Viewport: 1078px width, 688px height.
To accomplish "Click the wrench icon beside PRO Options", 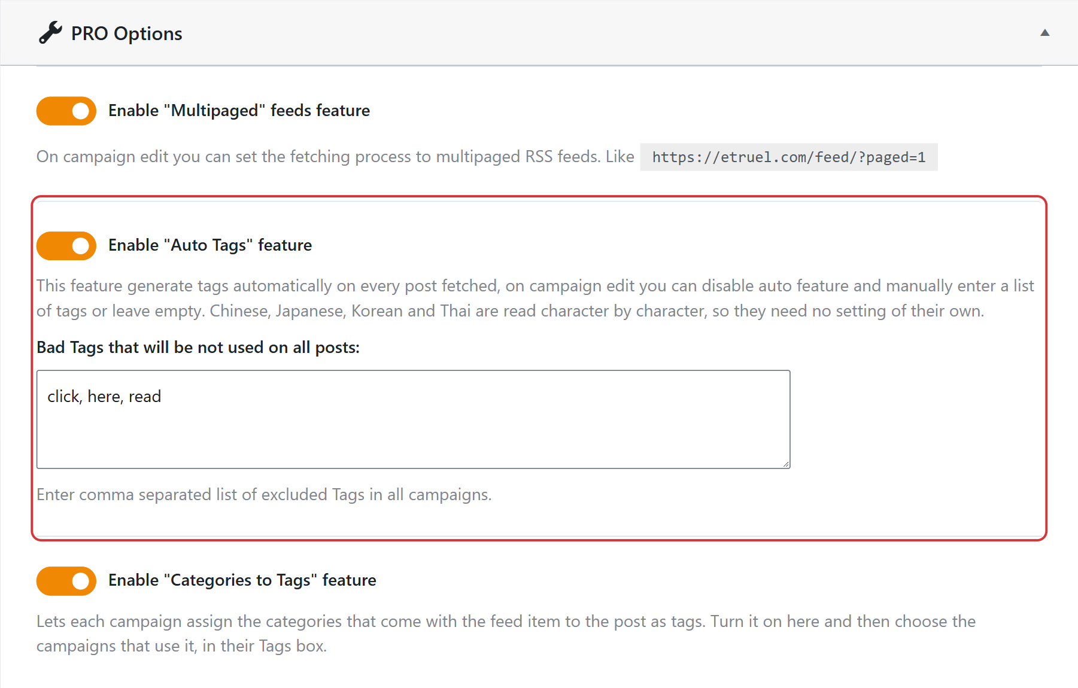I will click(50, 33).
